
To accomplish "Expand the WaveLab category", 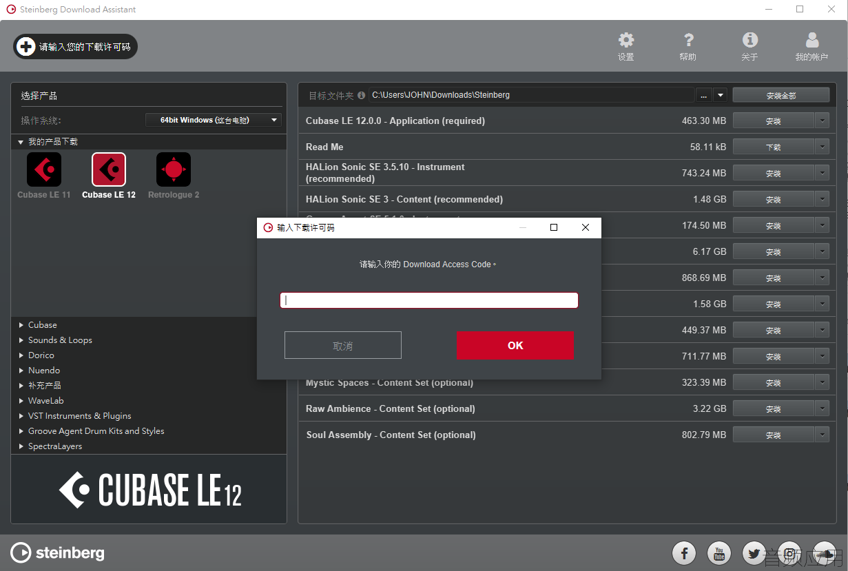I will point(21,401).
